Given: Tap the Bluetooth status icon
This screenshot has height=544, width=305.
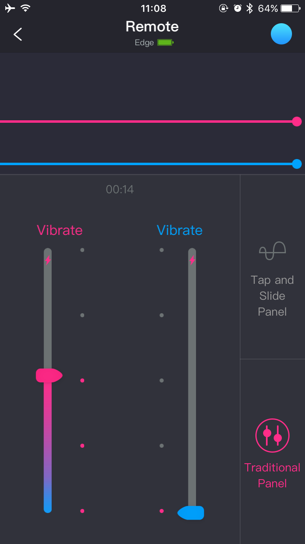Looking at the screenshot, I should tap(249, 8).
